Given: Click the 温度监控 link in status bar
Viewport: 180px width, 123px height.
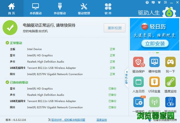Looking at the screenshot, I should coord(101,120).
